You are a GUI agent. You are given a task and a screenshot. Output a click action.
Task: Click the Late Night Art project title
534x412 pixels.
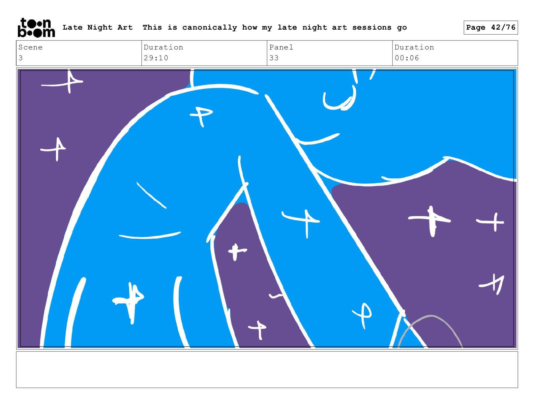[x=97, y=28]
